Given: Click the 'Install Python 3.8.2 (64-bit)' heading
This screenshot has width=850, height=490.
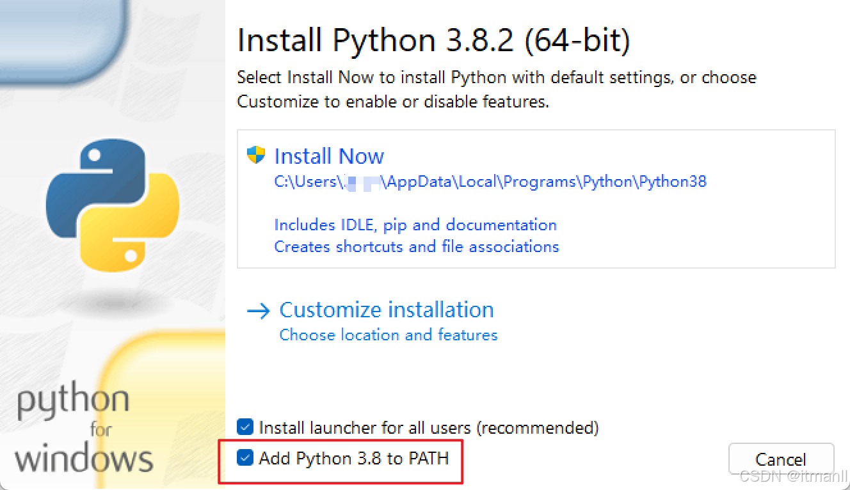Looking at the screenshot, I should click(433, 40).
